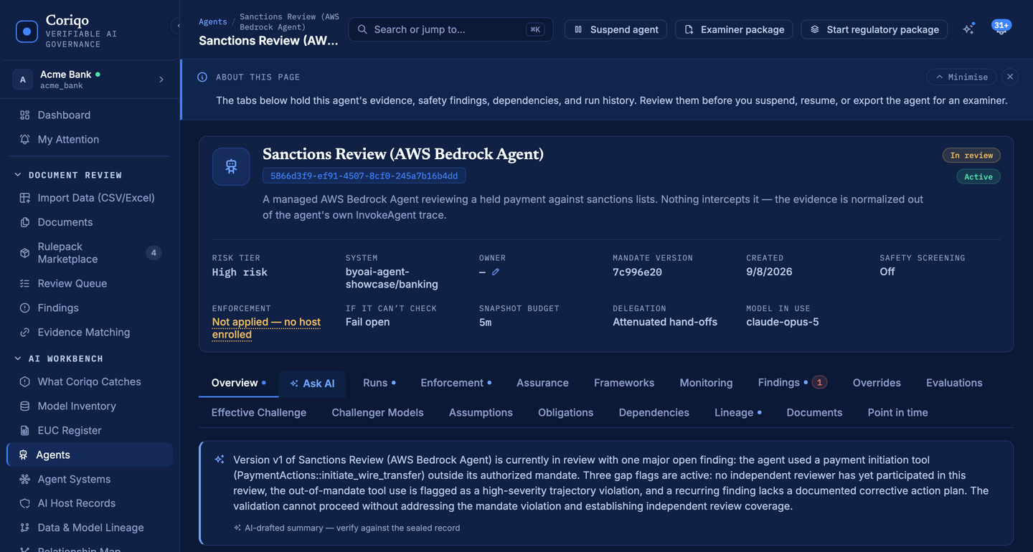The width and height of the screenshot is (1033, 552).
Task: Switch to the Enforcement tab
Action: tap(456, 383)
